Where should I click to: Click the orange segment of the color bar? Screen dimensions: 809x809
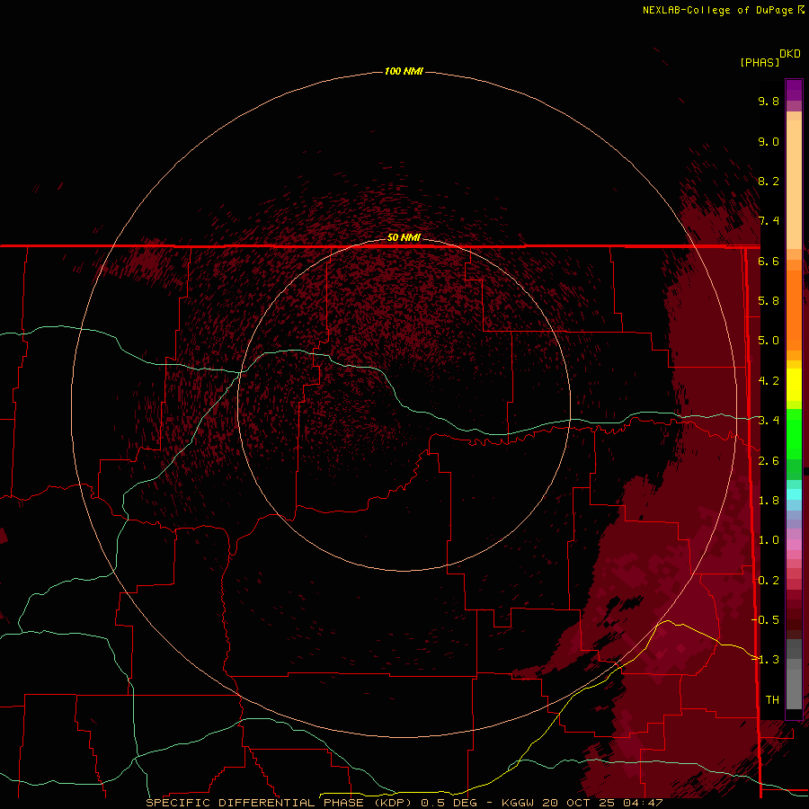coord(794,309)
